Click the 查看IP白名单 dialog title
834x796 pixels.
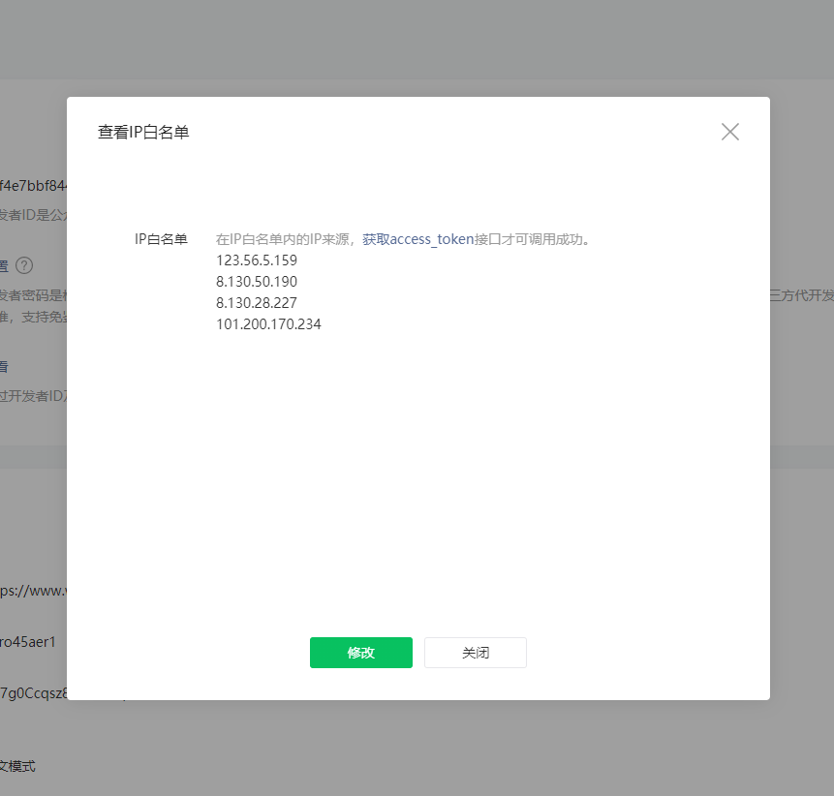pos(143,133)
